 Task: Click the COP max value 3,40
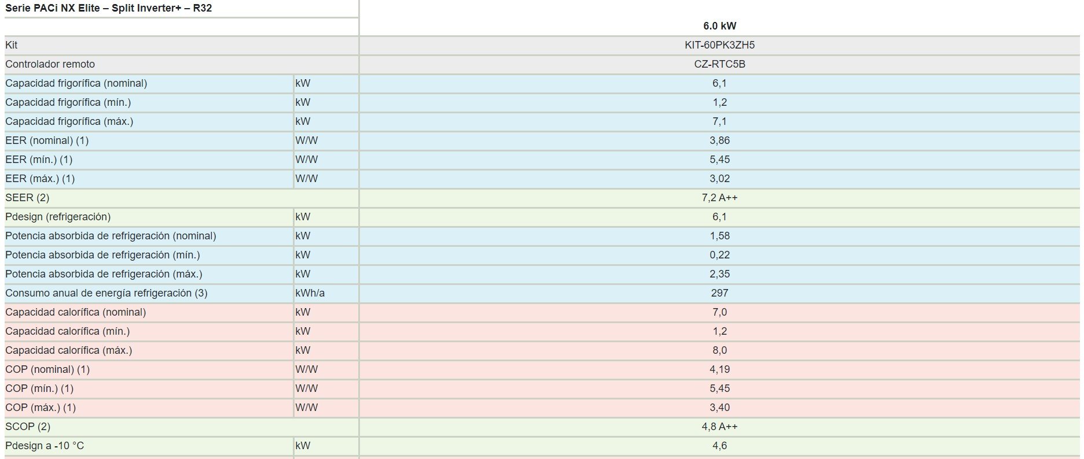(719, 408)
